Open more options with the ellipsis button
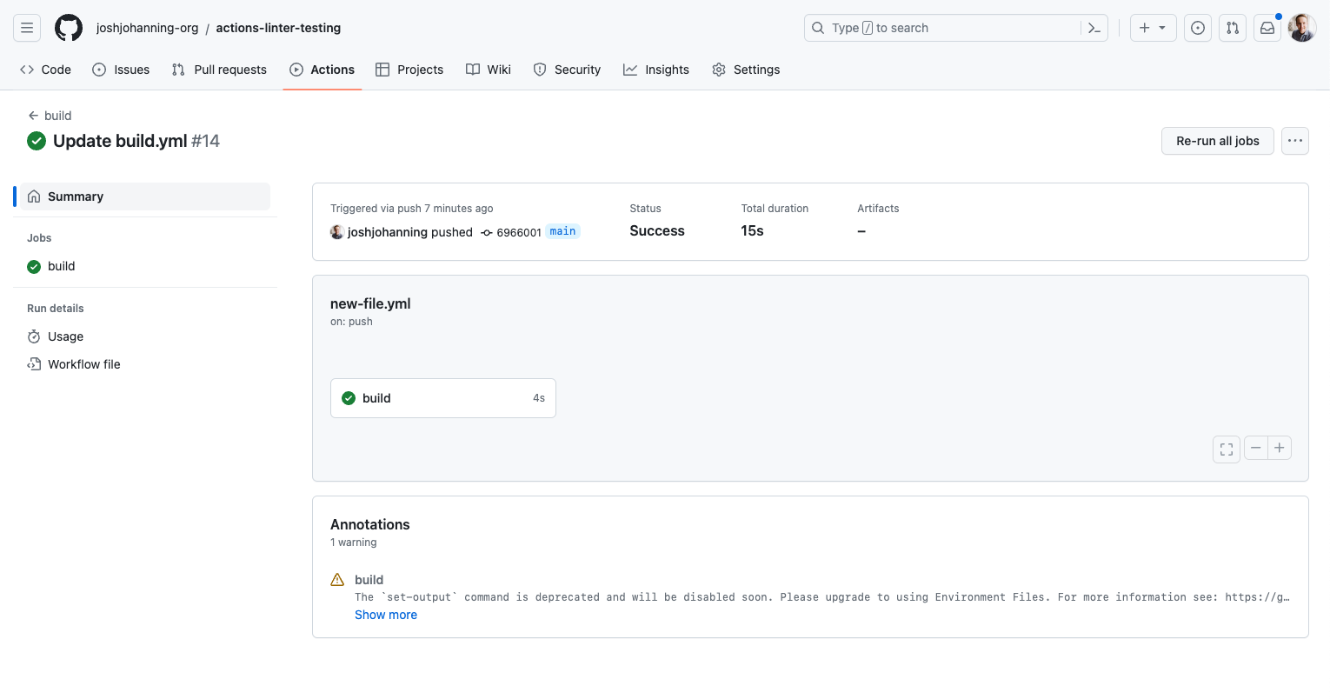The width and height of the screenshot is (1330, 699). point(1294,140)
